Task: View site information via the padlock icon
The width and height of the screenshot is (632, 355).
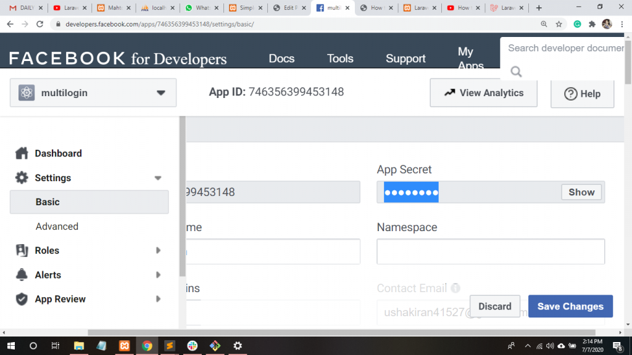Action: click(x=58, y=24)
